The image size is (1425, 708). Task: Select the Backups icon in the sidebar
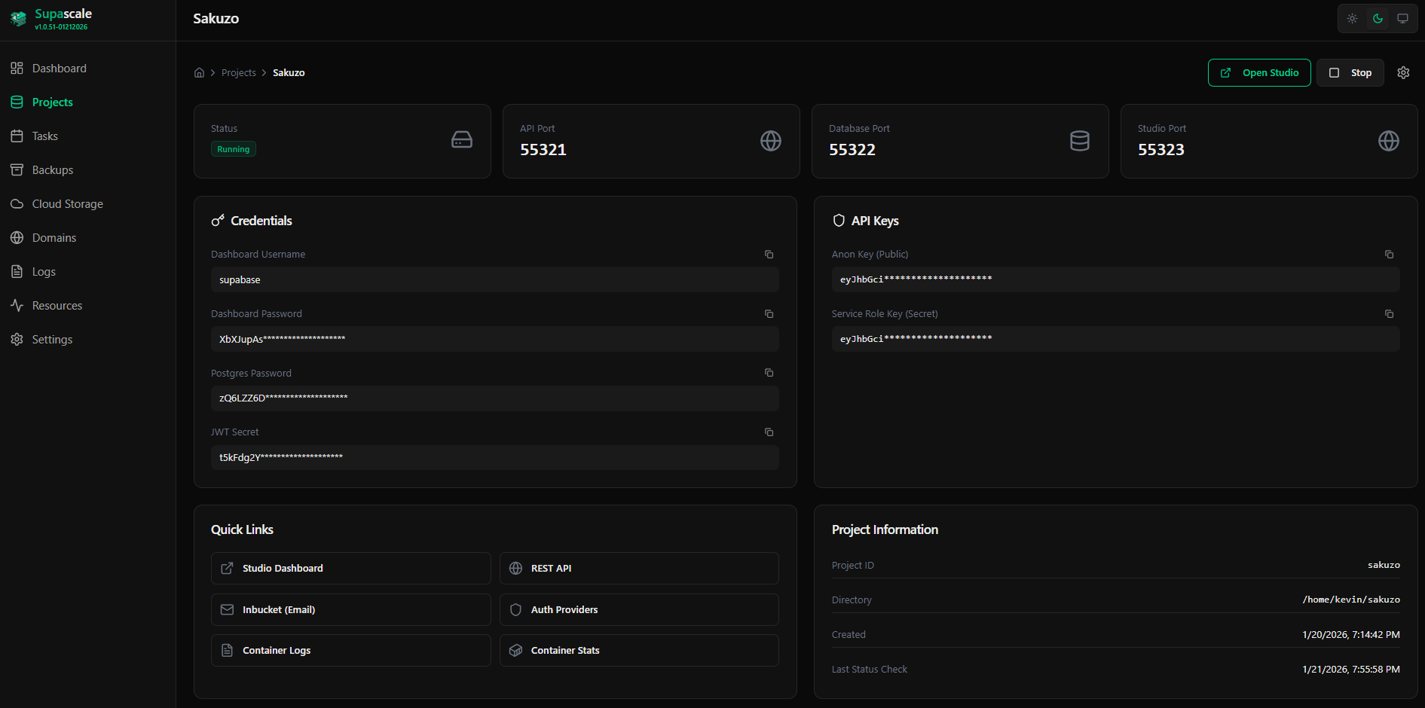[17, 169]
